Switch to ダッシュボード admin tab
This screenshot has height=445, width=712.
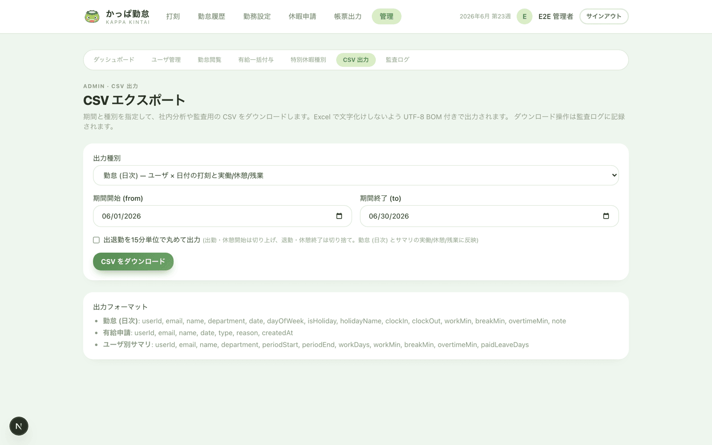(114, 60)
